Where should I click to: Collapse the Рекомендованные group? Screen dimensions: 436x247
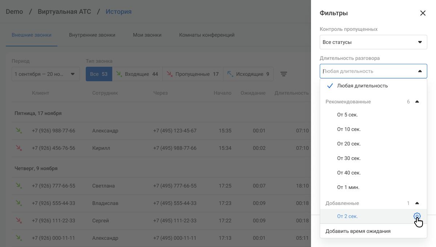[417, 102]
